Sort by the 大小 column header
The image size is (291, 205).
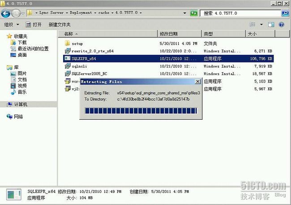pyautogui.click(x=260, y=34)
